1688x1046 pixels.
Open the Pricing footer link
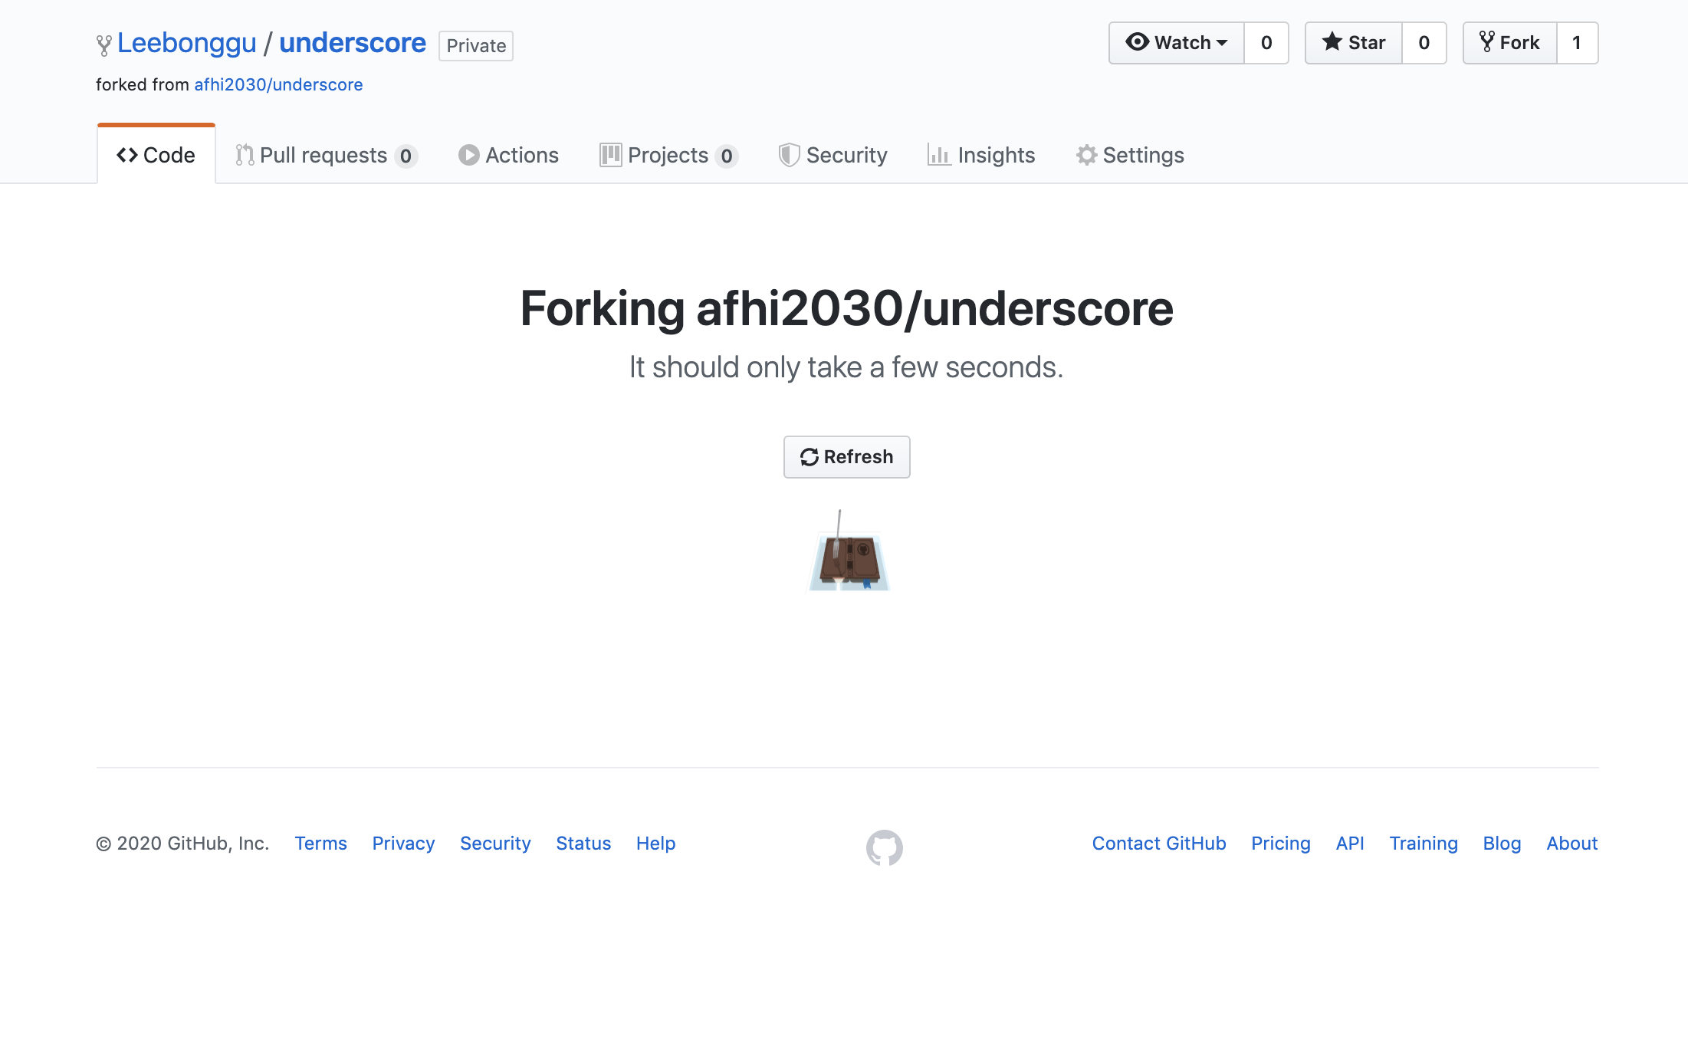1281,844
